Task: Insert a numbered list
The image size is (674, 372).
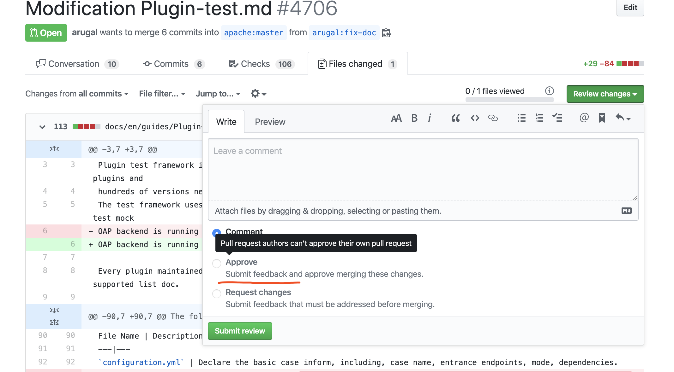Action: pos(539,118)
